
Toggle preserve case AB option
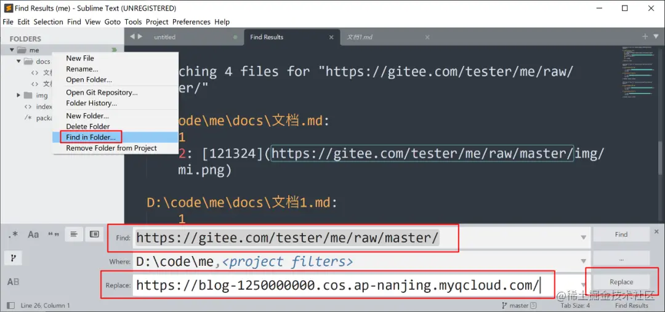13,281
